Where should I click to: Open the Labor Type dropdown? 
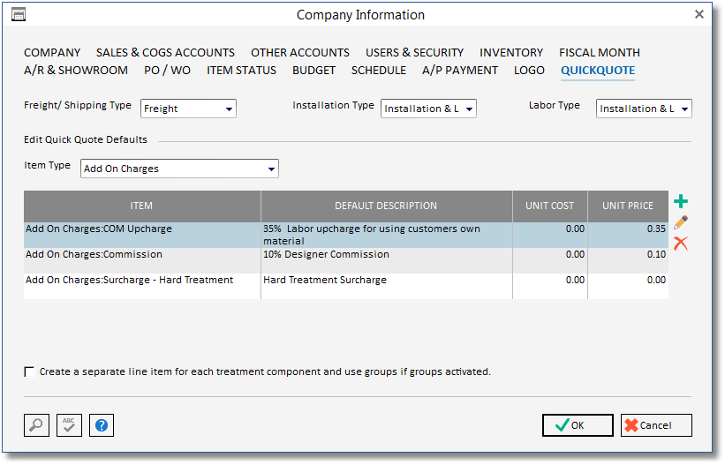(x=644, y=109)
